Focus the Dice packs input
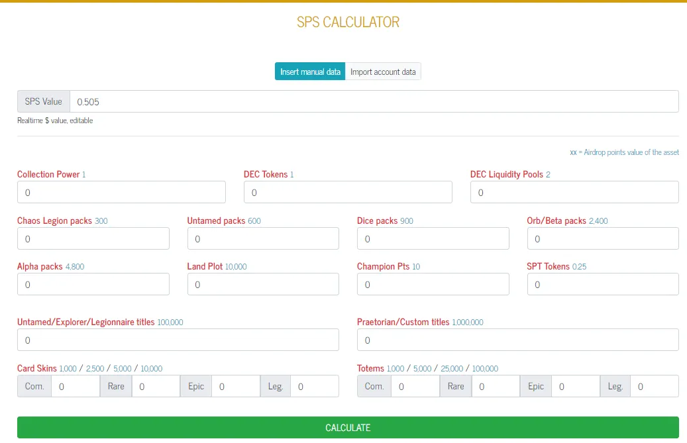The height and width of the screenshot is (443, 687). click(x=433, y=238)
